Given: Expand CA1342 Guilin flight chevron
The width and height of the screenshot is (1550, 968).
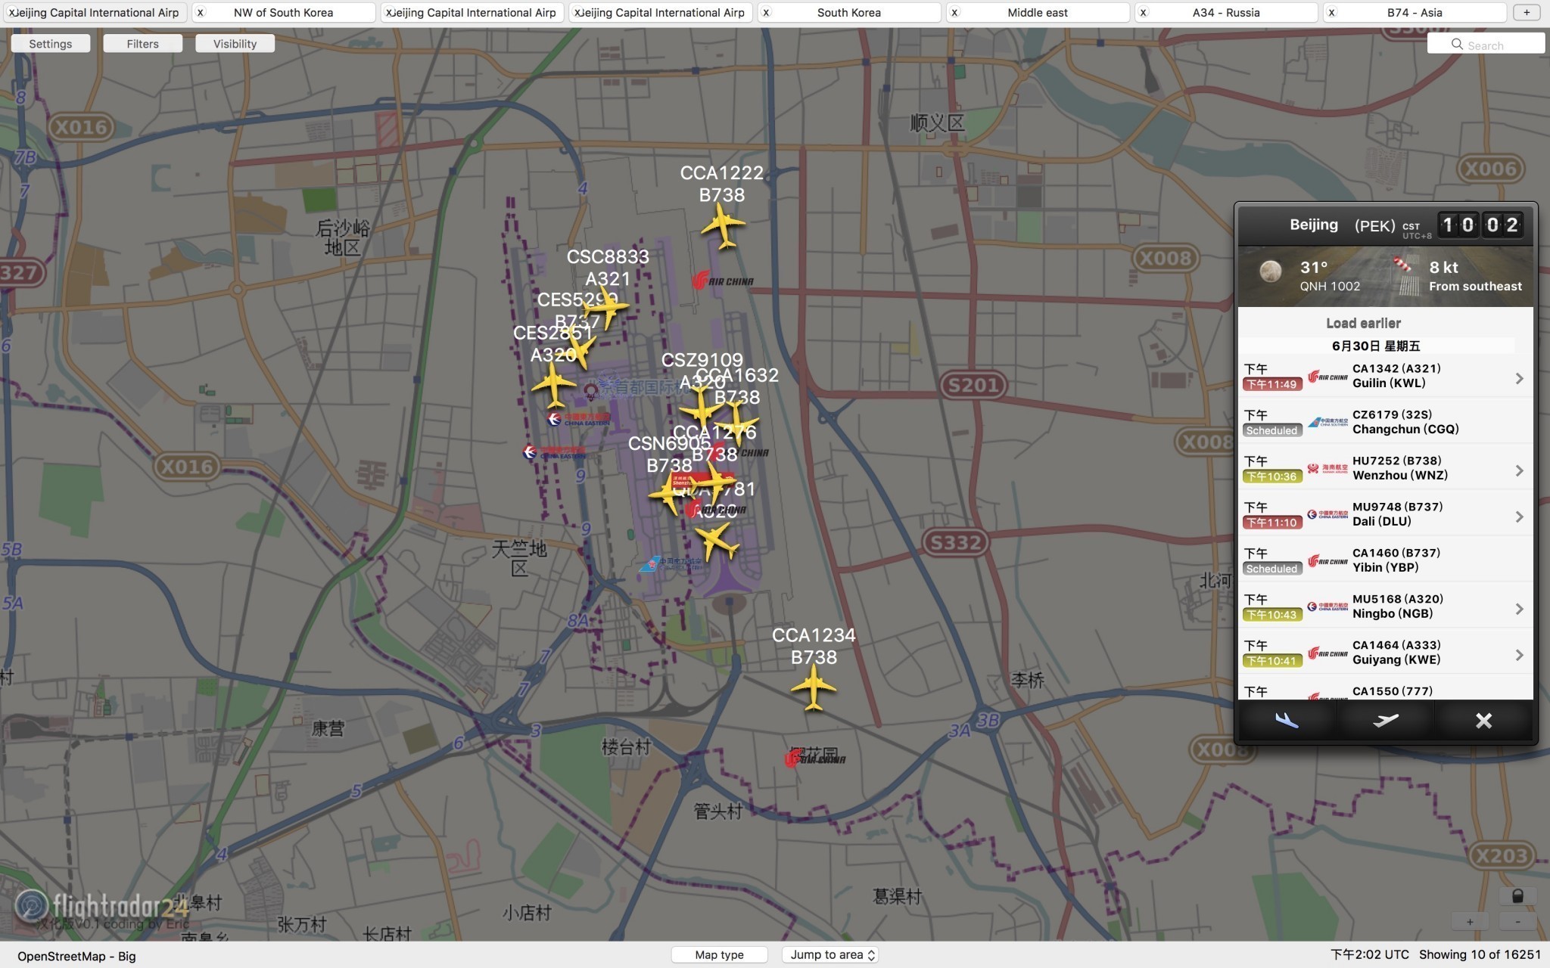Looking at the screenshot, I should tap(1519, 378).
